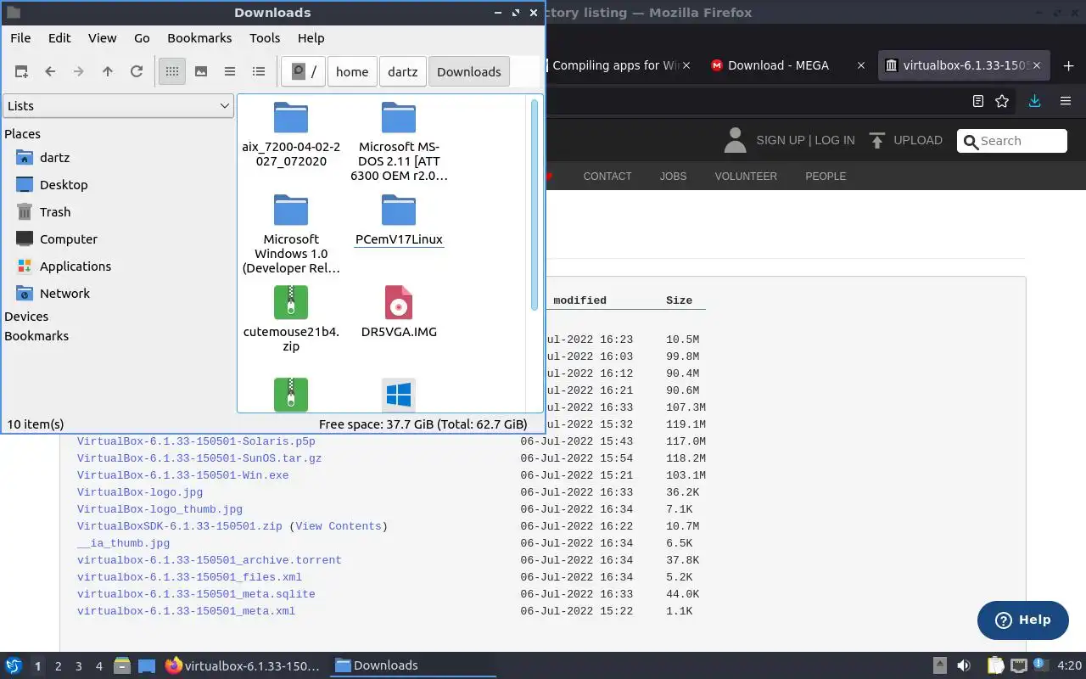1086x679 pixels.
Task: Go forward in the file manager
Action: tap(79, 72)
